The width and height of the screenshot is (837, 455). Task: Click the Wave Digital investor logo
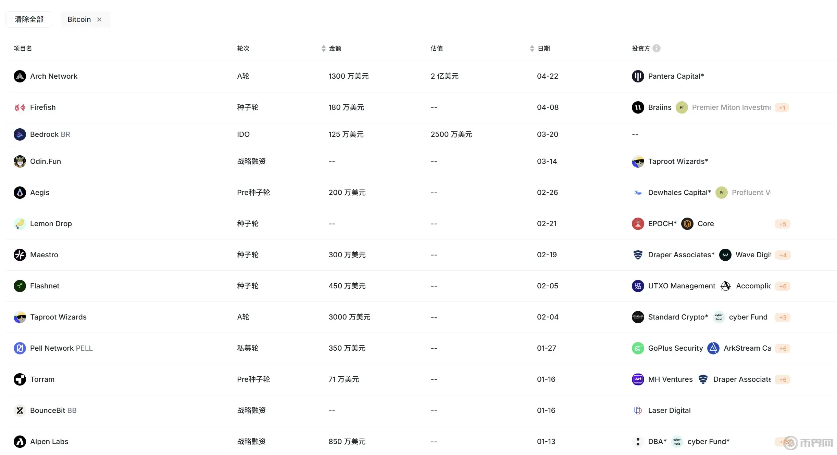coord(725,255)
